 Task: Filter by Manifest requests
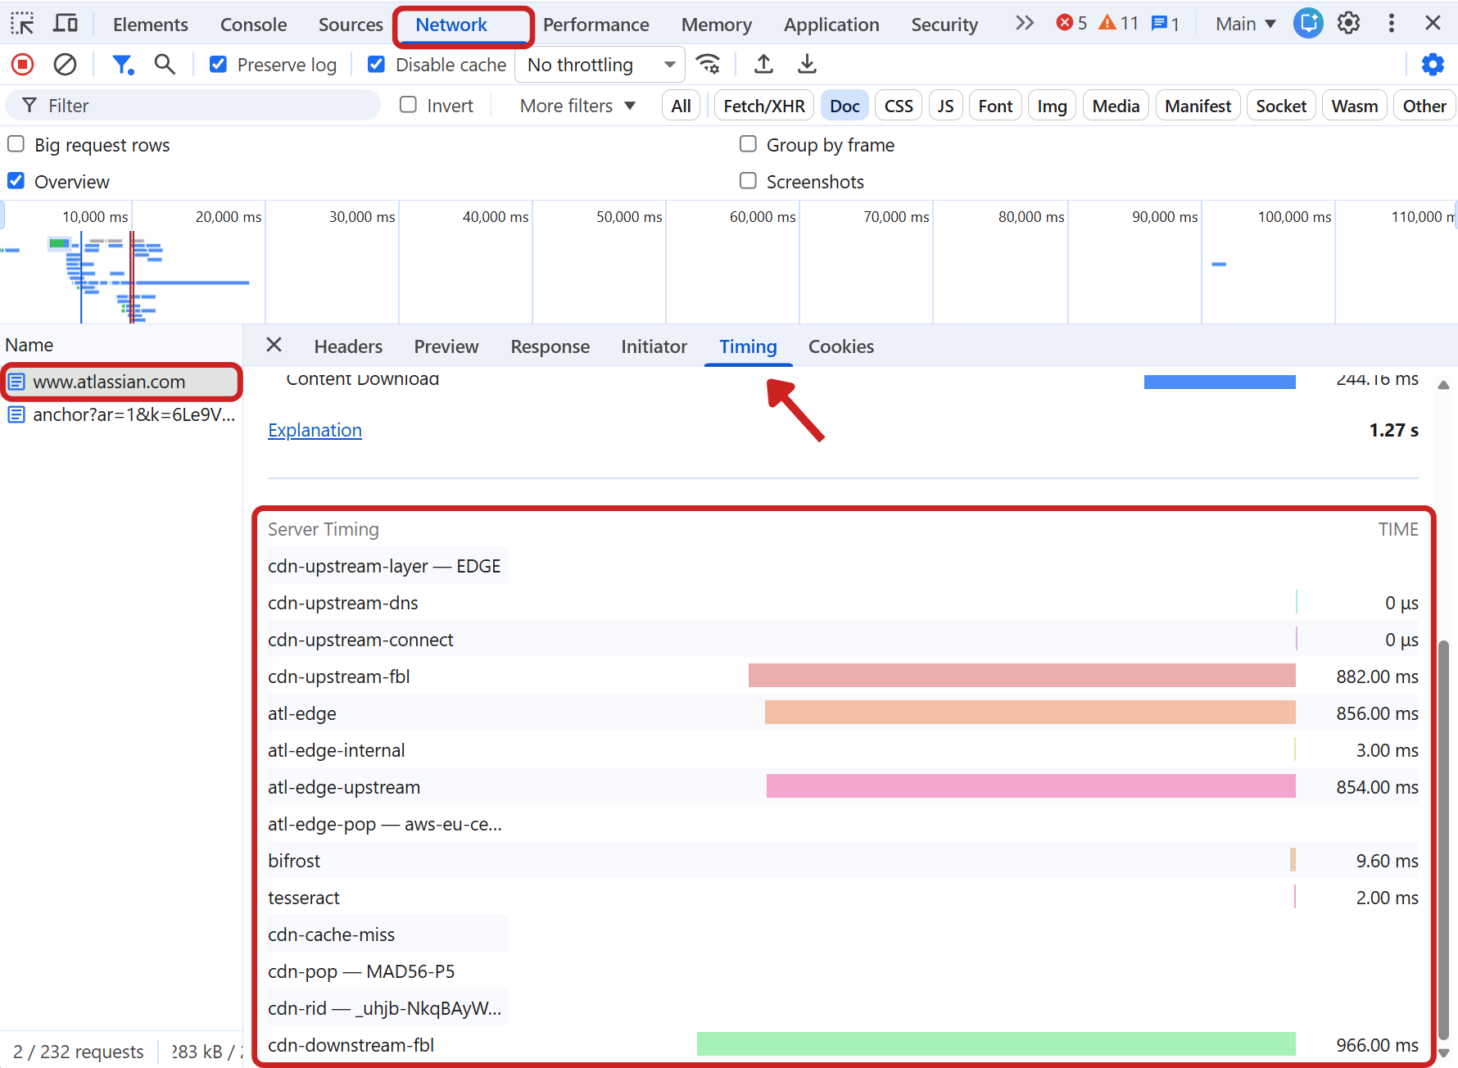(1198, 106)
